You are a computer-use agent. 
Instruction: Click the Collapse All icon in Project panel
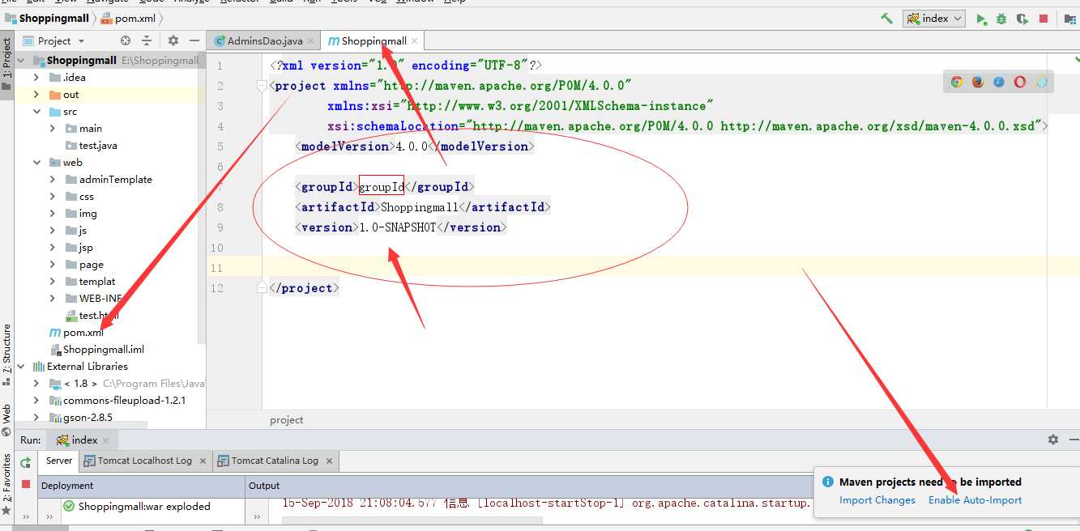(147, 40)
